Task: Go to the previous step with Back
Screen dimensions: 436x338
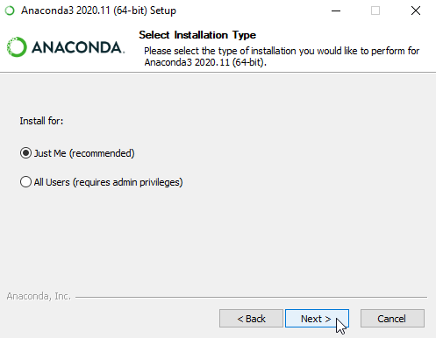Action: pos(251,319)
